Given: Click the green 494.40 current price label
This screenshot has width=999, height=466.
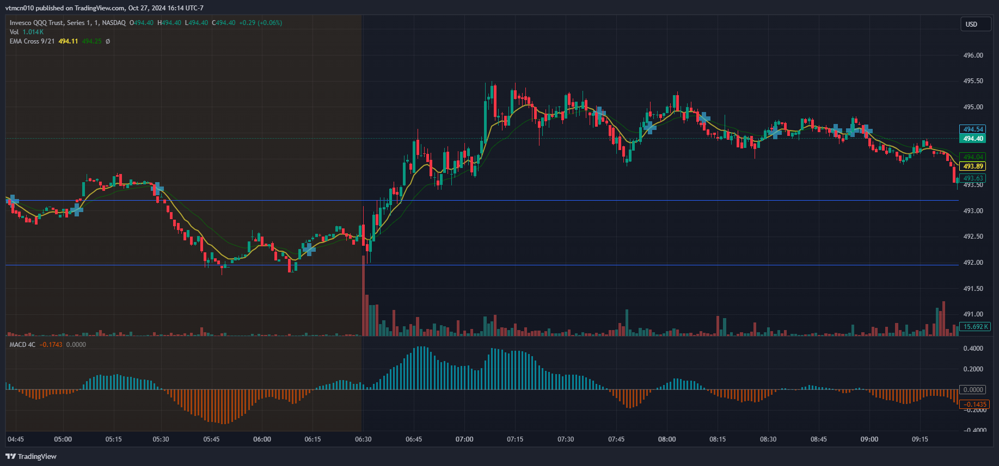Looking at the screenshot, I should [972, 139].
